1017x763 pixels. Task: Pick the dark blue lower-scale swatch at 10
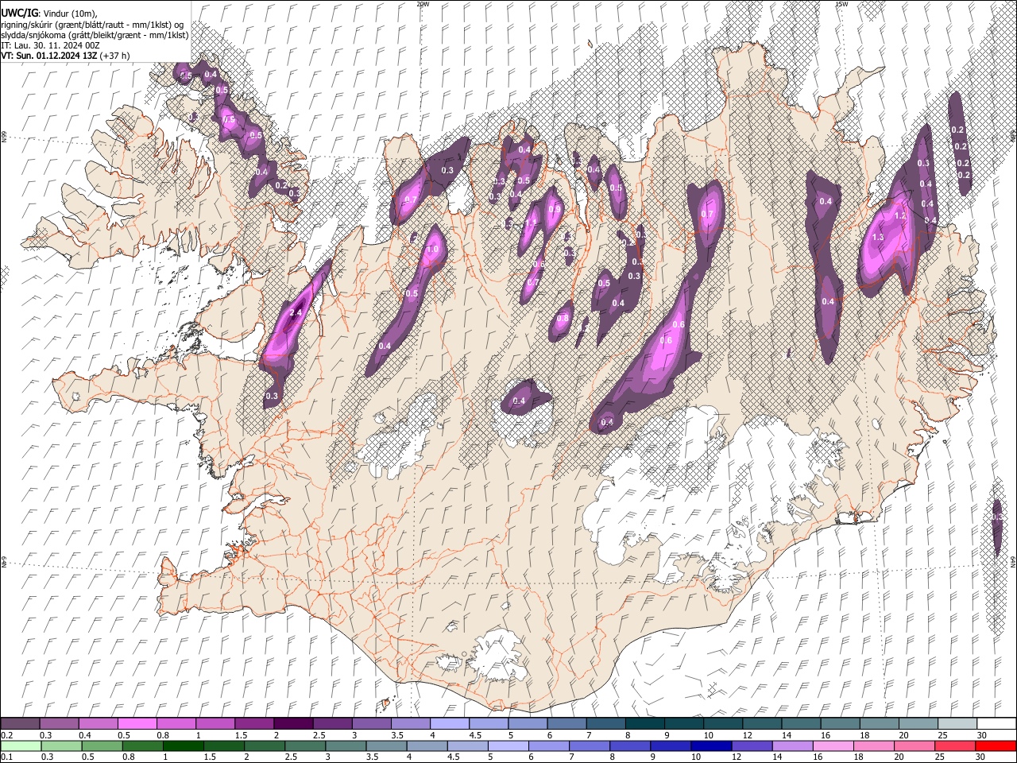pyautogui.click(x=711, y=746)
